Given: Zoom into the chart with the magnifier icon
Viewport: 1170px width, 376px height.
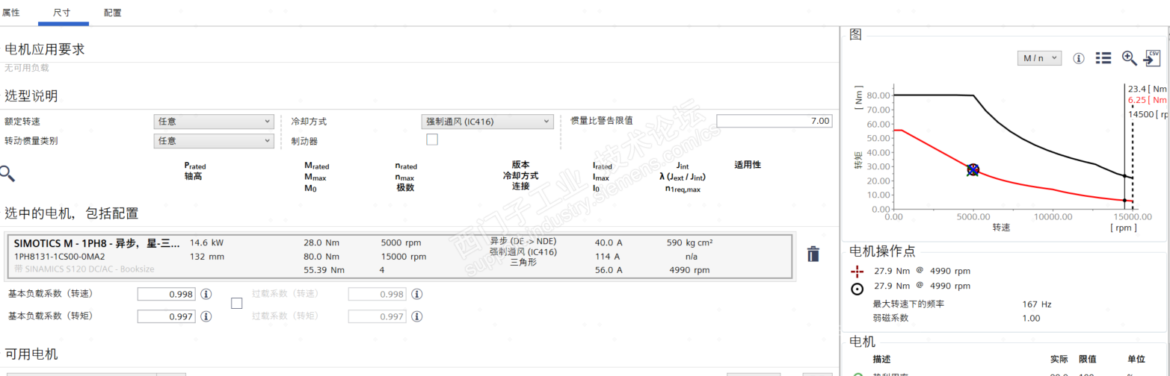Looking at the screenshot, I should [1130, 58].
